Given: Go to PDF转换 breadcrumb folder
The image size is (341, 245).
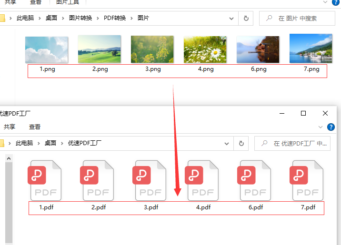Looking at the screenshot, I should click(x=115, y=18).
